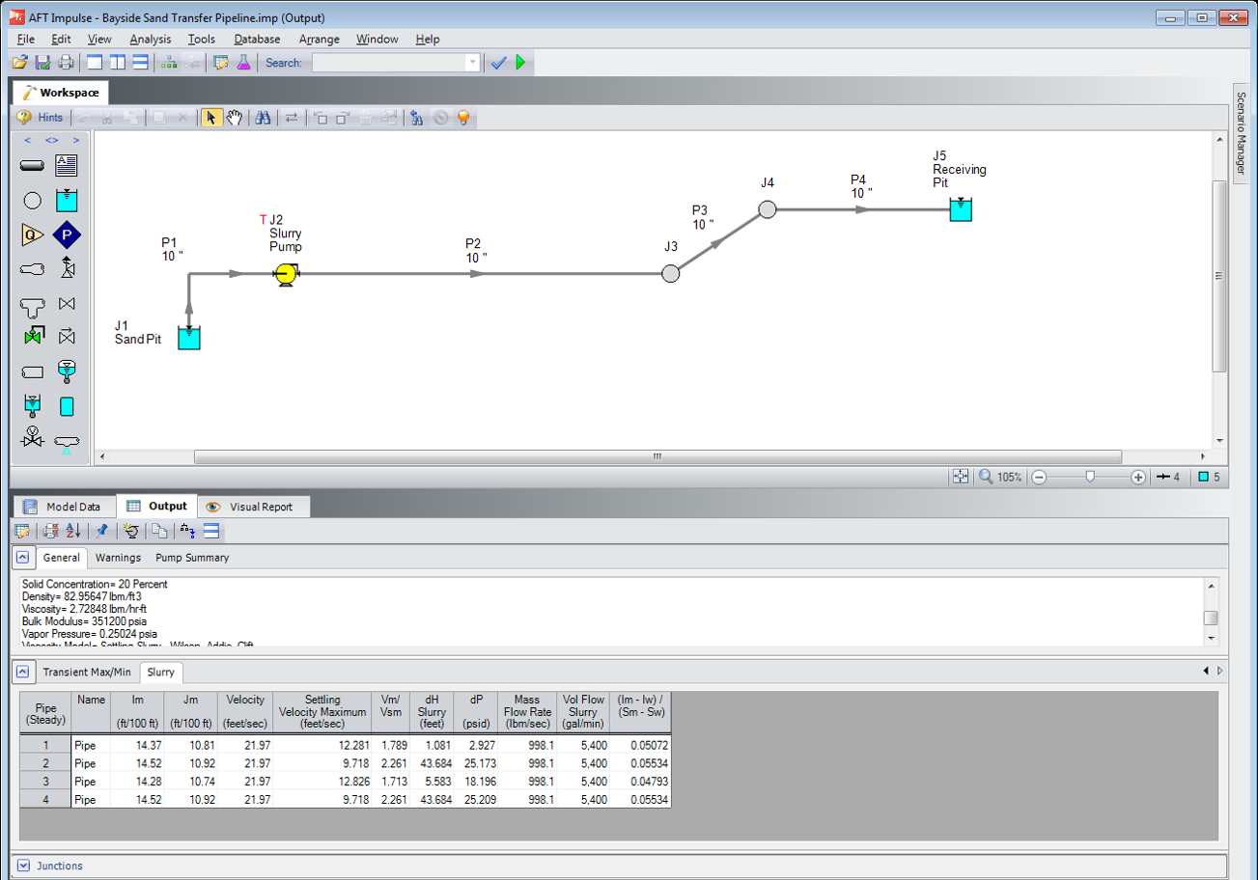Image resolution: width=1258 pixels, height=880 pixels.
Task: Open the Search combo box dropdown arrow
Action: [472, 63]
